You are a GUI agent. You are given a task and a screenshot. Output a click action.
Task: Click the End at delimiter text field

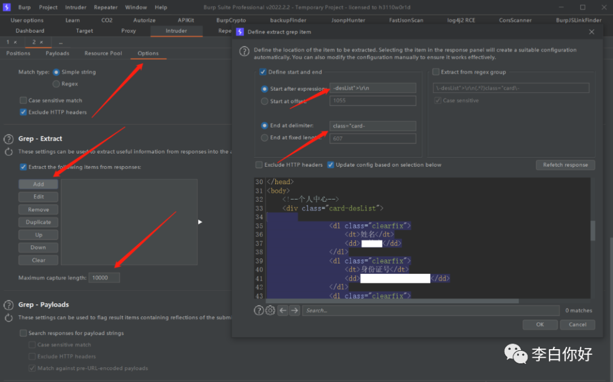coord(372,126)
